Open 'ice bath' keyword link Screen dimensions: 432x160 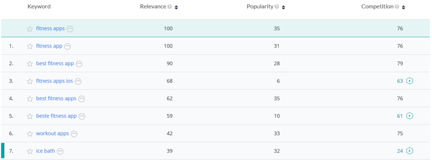[46, 151]
